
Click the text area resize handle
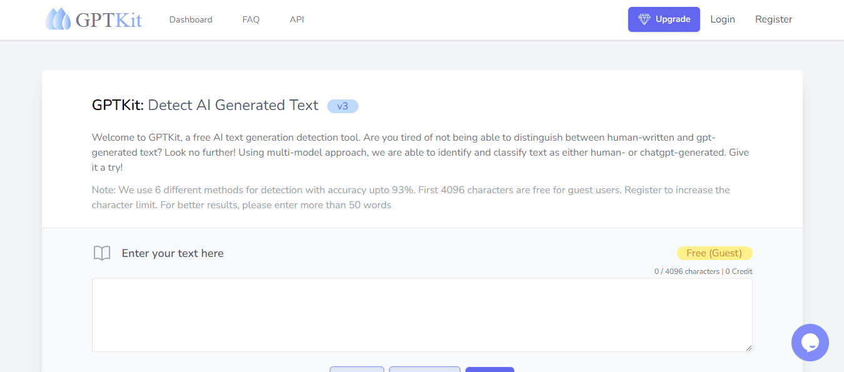click(748, 348)
